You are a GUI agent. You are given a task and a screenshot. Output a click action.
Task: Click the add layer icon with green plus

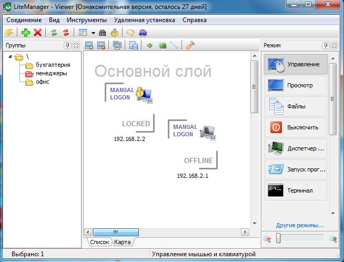[89, 45]
